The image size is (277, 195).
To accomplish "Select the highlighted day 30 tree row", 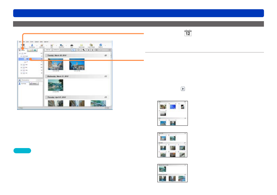I will [30, 59].
